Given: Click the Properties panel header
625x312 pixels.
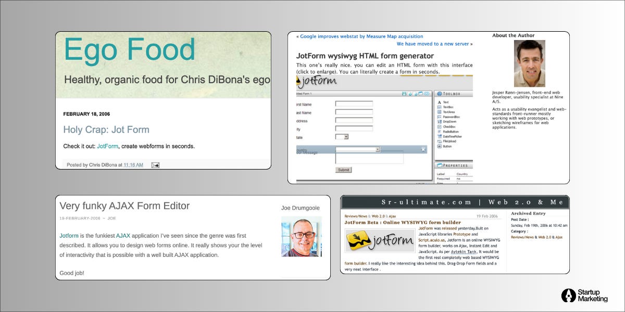Looking at the screenshot, I should pos(454,165).
